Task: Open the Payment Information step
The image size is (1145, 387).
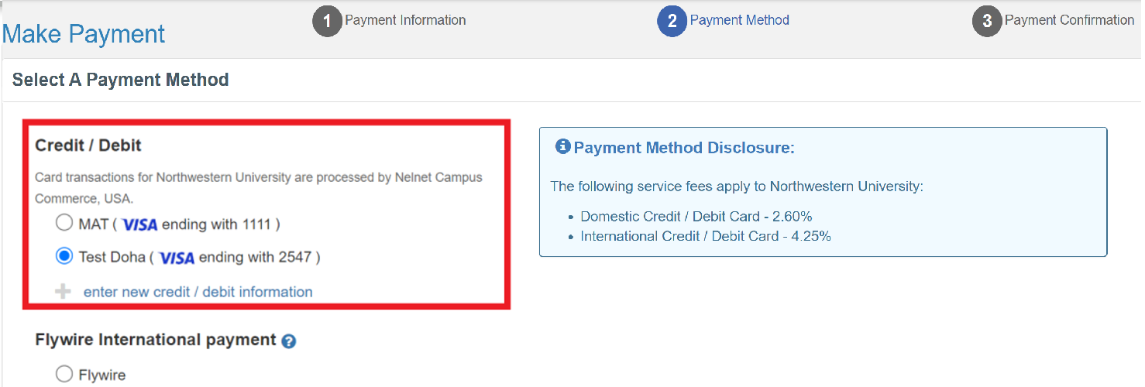Action: pyautogui.click(x=405, y=20)
